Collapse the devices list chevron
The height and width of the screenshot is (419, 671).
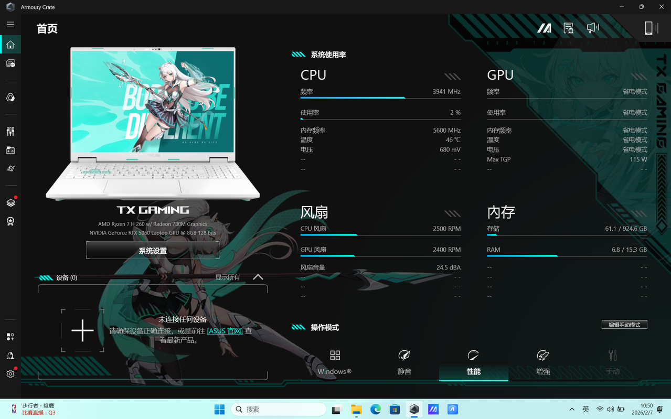[258, 277]
